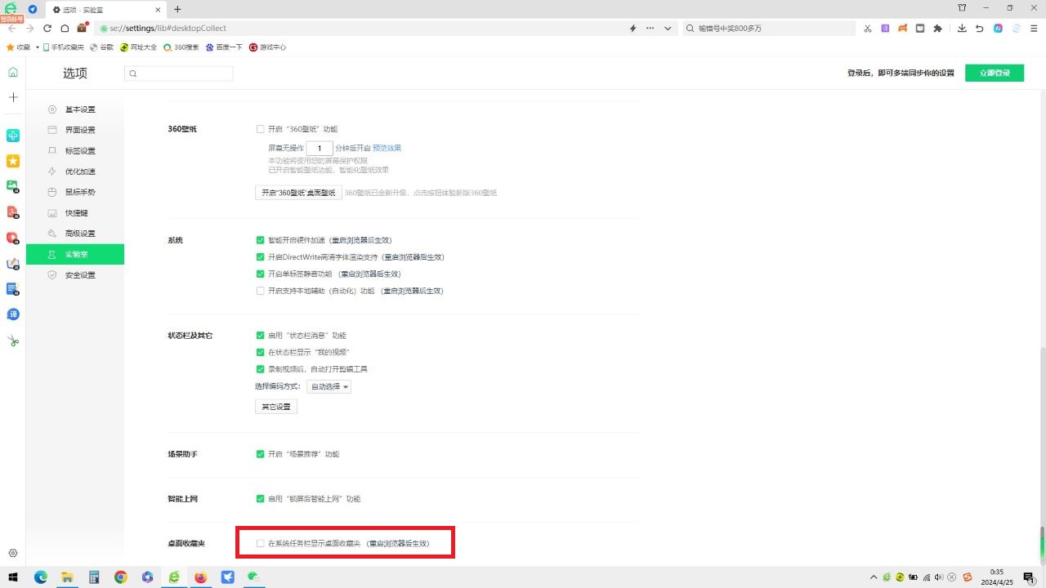Open the 收藏 dropdown in the bookmarks bar
The image size is (1046, 588).
click(x=23, y=47)
